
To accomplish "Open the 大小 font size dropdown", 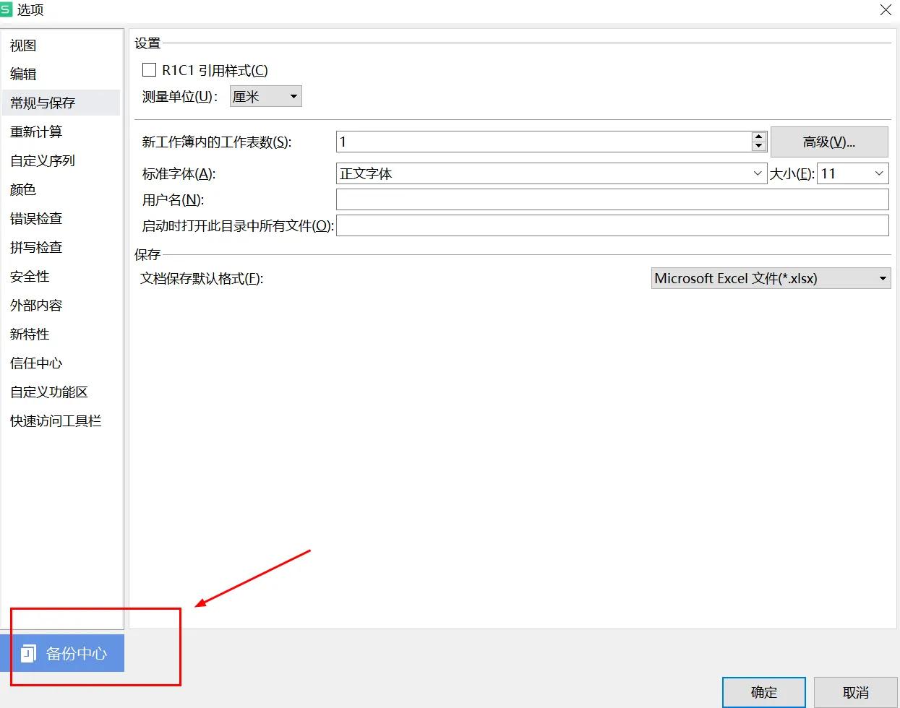I will 852,173.
